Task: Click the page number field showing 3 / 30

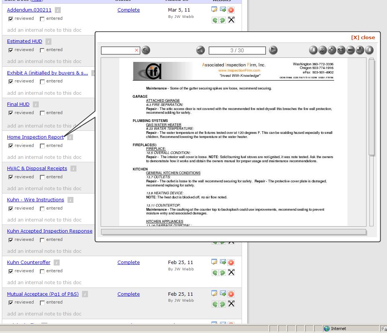Action: pos(237,50)
